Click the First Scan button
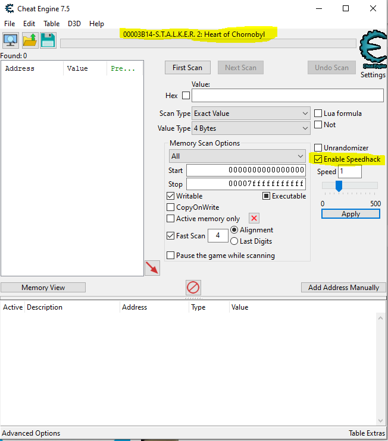388x441 pixels. 187,68
